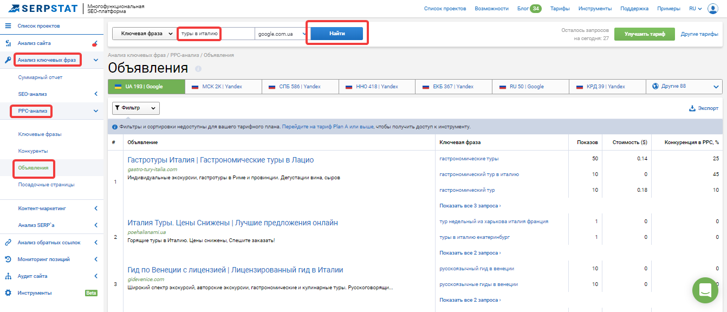This screenshot has width=727, height=312.
Task: Open Возможности in top navigation
Action: point(491,9)
